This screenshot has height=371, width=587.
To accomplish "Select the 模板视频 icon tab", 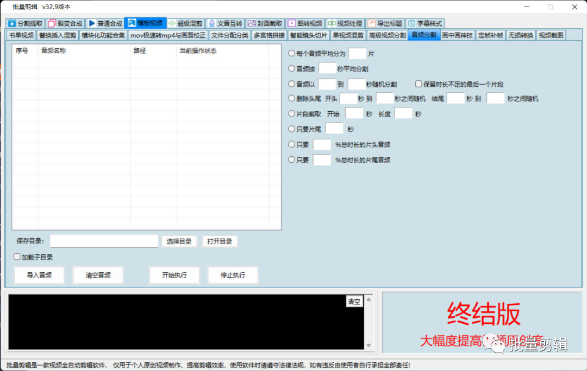I will 145,23.
